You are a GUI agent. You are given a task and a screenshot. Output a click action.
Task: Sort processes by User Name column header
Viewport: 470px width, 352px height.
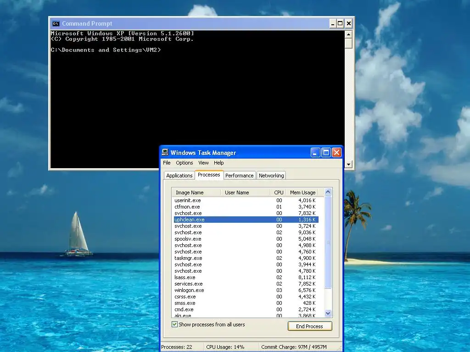245,192
